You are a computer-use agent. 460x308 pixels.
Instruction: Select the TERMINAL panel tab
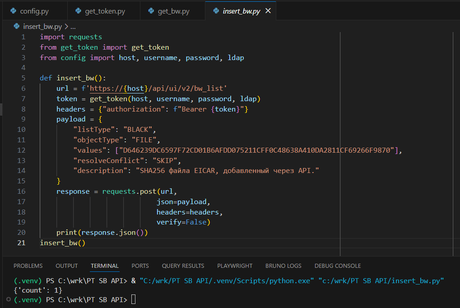104,266
